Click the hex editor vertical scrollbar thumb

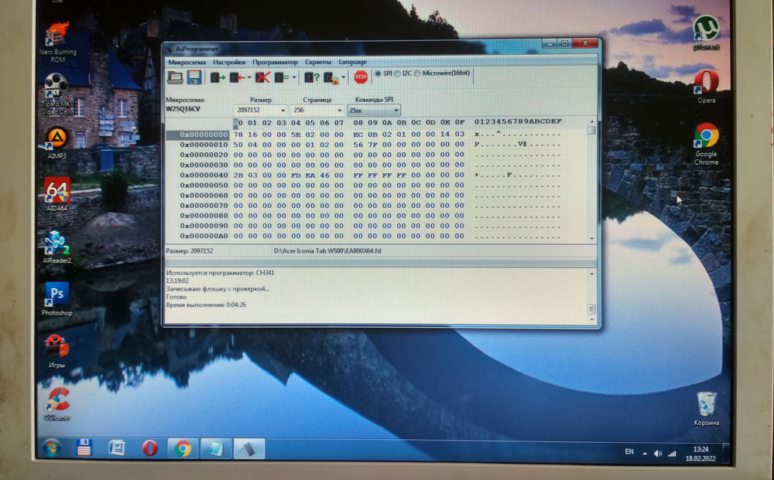tap(591, 130)
